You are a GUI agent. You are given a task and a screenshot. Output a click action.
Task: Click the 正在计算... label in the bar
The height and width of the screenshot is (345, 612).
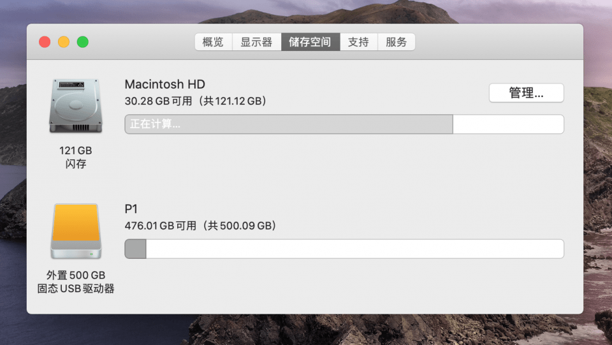(x=155, y=124)
